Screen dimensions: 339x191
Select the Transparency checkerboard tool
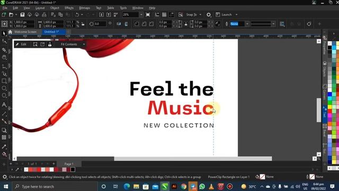pyautogui.click(x=4, y=137)
